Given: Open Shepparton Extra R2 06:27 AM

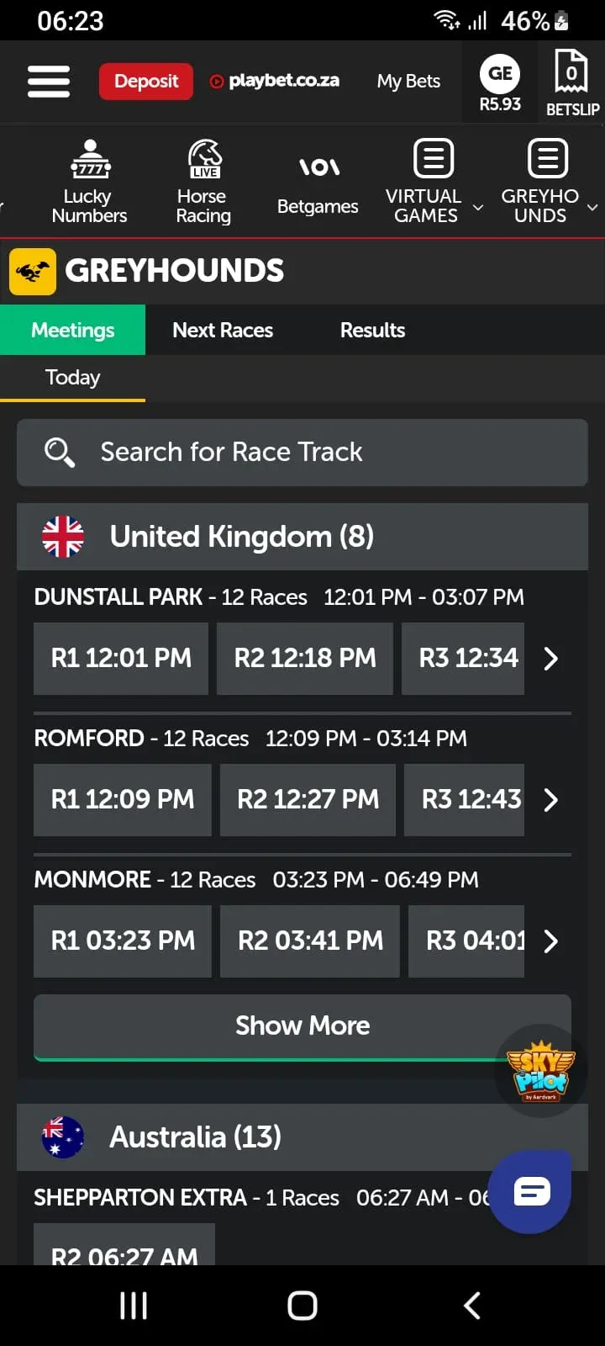Looking at the screenshot, I should click(x=124, y=1245).
